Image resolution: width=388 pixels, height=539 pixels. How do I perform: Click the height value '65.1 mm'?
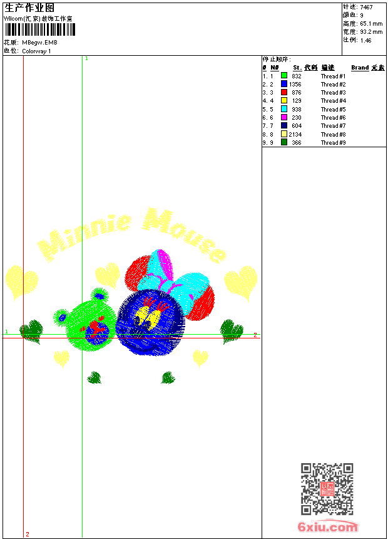point(371,24)
